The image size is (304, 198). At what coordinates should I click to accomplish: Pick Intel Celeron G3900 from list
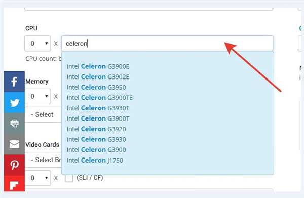[96, 150]
